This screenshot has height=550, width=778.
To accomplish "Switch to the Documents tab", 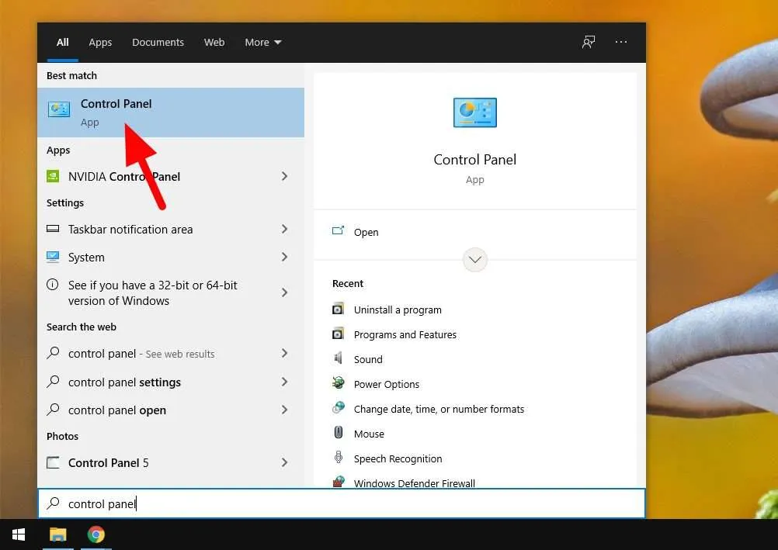I will 158,42.
